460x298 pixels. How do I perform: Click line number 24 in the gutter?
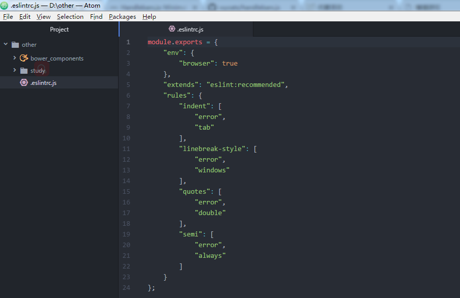pos(126,288)
